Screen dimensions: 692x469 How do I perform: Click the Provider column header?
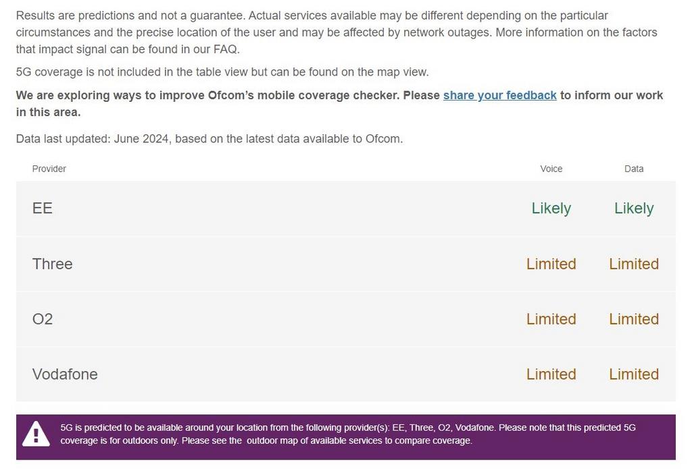coord(49,169)
